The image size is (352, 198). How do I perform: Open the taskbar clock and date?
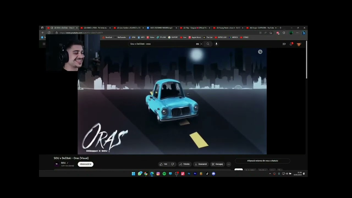(298, 174)
